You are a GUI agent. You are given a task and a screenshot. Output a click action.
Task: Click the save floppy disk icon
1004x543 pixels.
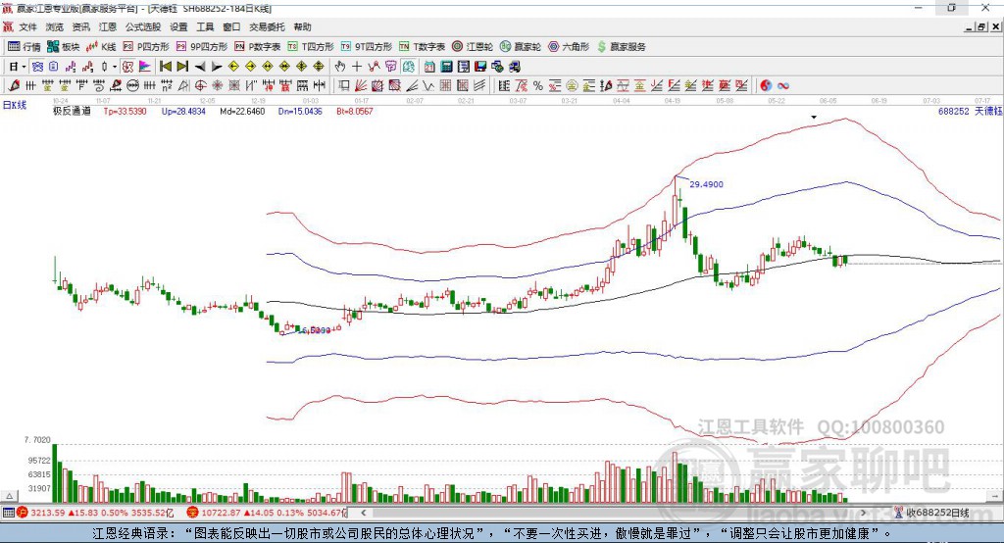(480, 67)
